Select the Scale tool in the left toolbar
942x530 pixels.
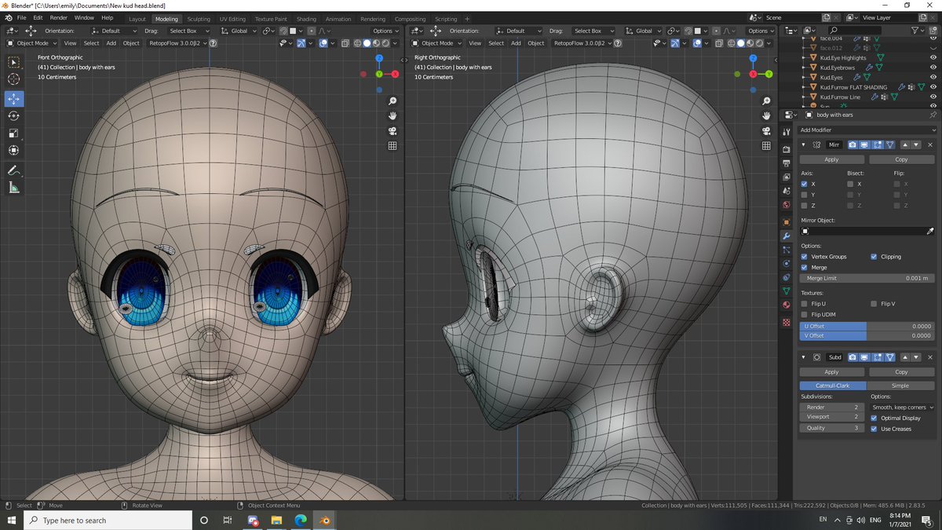[x=14, y=133]
